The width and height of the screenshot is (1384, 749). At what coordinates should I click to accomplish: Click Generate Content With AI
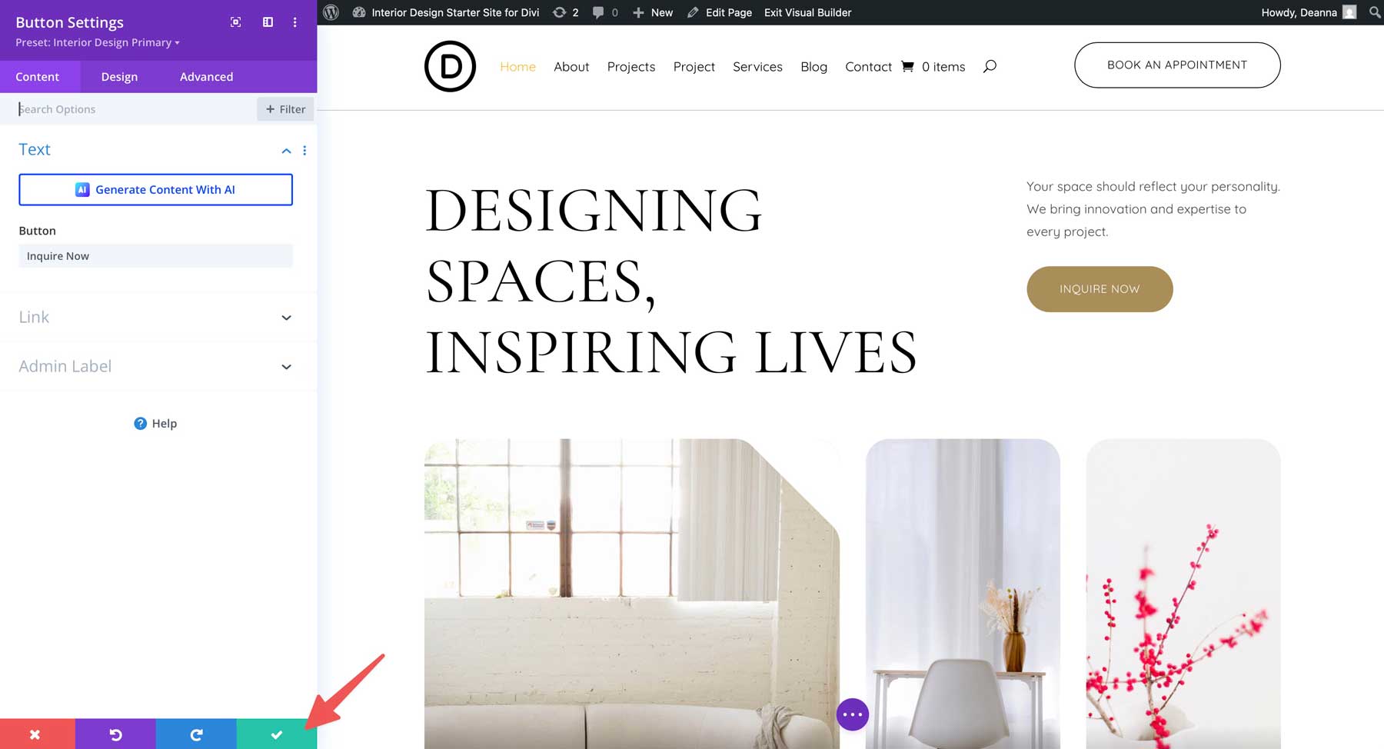click(x=155, y=189)
